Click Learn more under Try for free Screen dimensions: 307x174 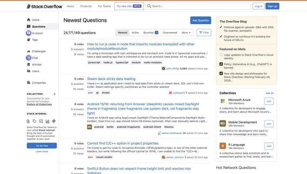(x=42, y=151)
